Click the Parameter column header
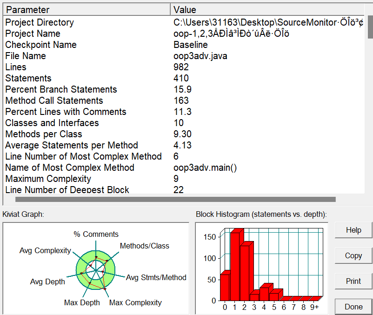Viewport: 373px width, 315px height. (x=86, y=10)
